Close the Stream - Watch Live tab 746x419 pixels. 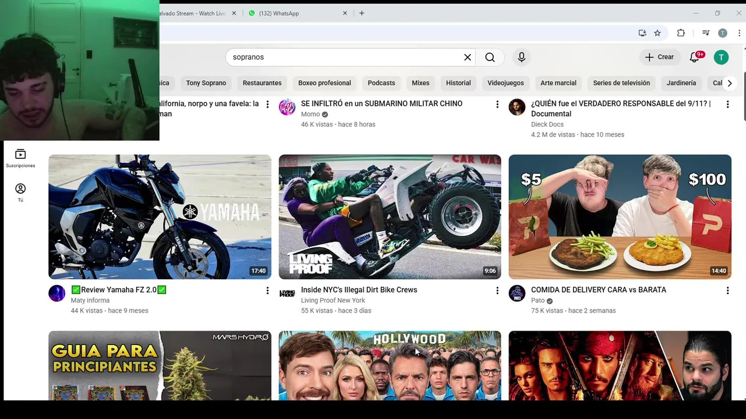[x=234, y=13]
